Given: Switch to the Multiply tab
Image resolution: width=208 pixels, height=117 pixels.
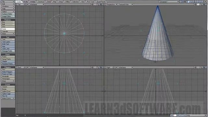Looking at the screenshot, I should [x=33, y=2].
